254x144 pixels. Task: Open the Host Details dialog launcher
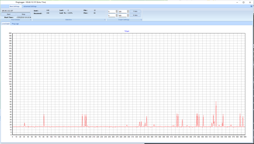[x=31, y=20]
